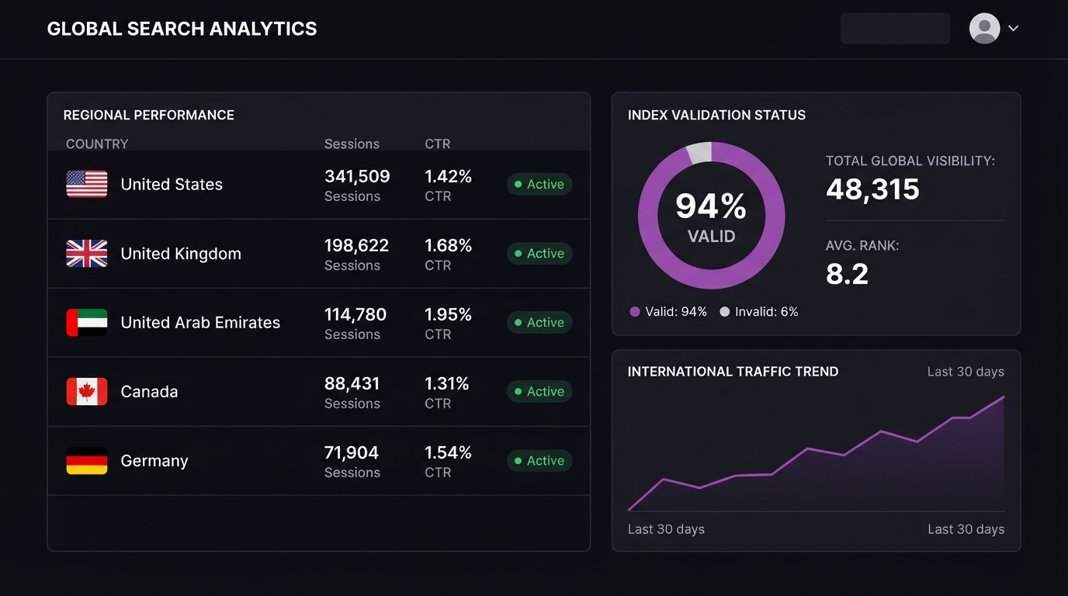Click the 341,509 sessions value
This screenshot has width=1068, height=596.
357,176
